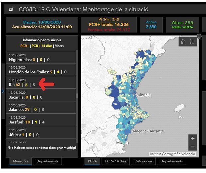Viewport: 206px width, 173px height.
Task: Click the municipality list scrollbar
Action: click(x=77, y=96)
